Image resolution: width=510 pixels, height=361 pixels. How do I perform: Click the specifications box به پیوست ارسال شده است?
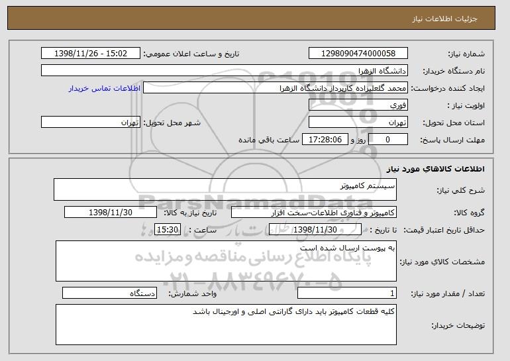pyautogui.click(x=226, y=261)
